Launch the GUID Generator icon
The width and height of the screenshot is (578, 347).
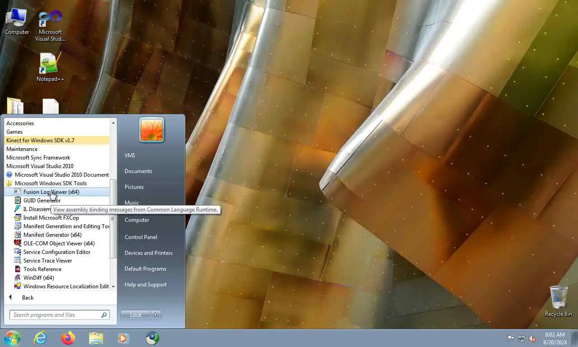tap(18, 201)
